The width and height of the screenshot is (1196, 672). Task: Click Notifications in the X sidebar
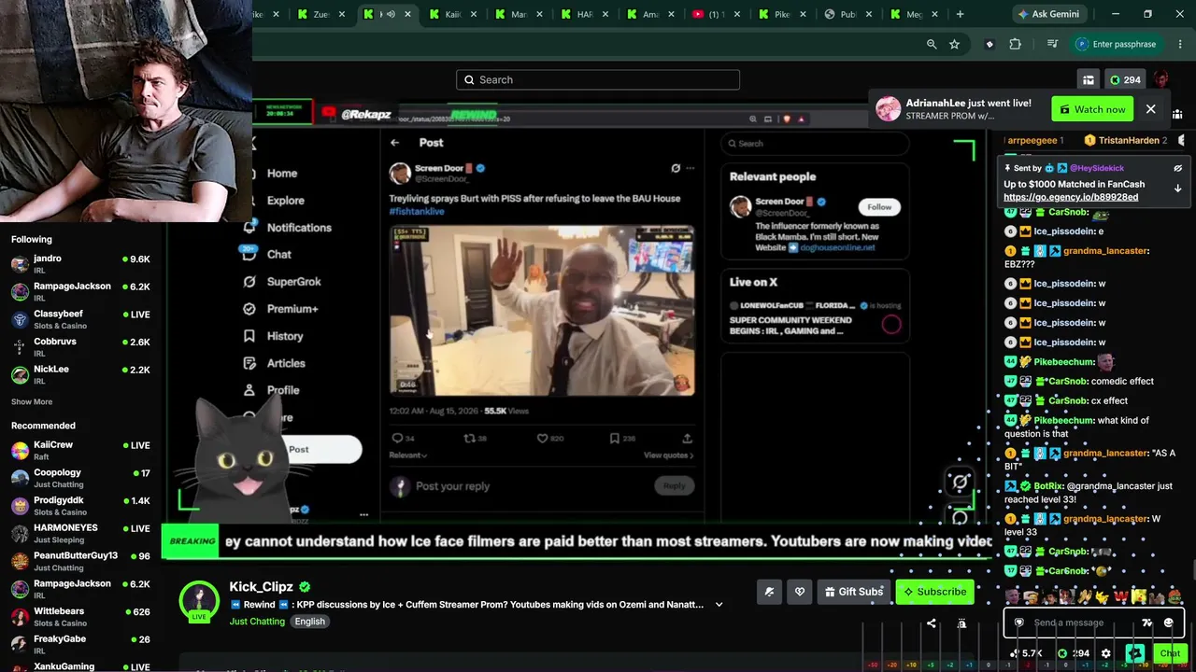click(x=299, y=228)
